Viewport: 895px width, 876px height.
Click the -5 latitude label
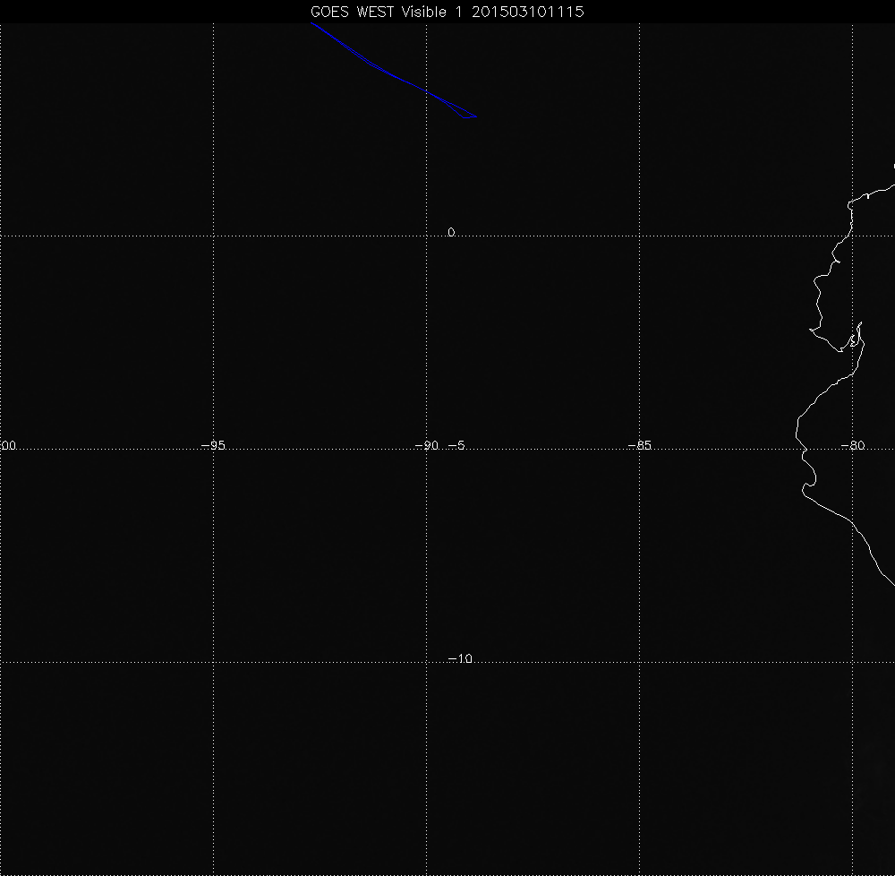(456, 446)
